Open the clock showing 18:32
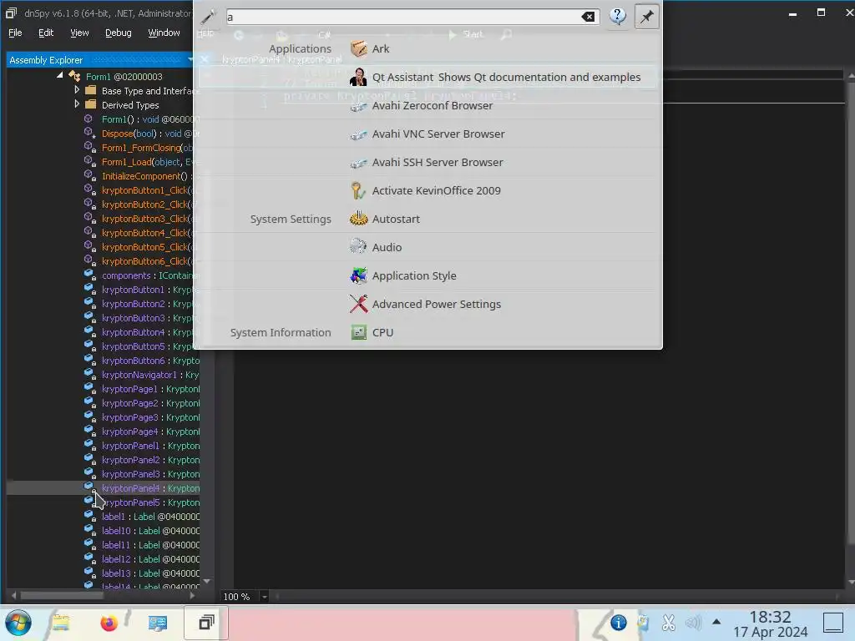The width and height of the screenshot is (855, 641). (x=770, y=623)
